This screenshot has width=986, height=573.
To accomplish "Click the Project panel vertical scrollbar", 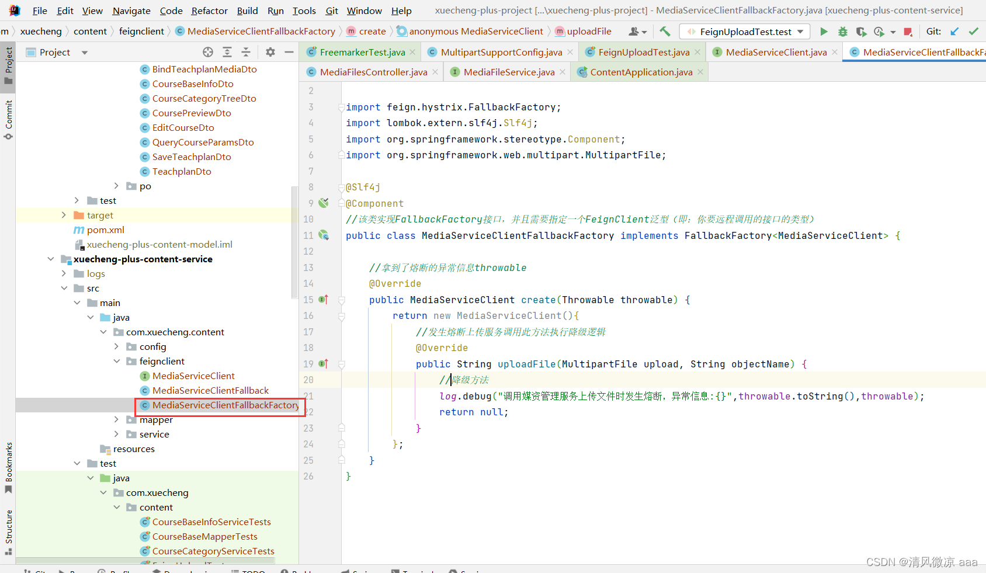I will tap(294, 242).
